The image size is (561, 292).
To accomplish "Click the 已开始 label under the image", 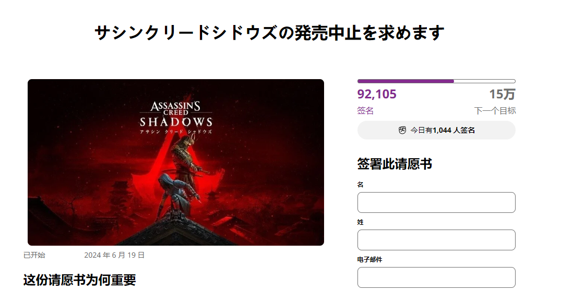I will tap(34, 255).
